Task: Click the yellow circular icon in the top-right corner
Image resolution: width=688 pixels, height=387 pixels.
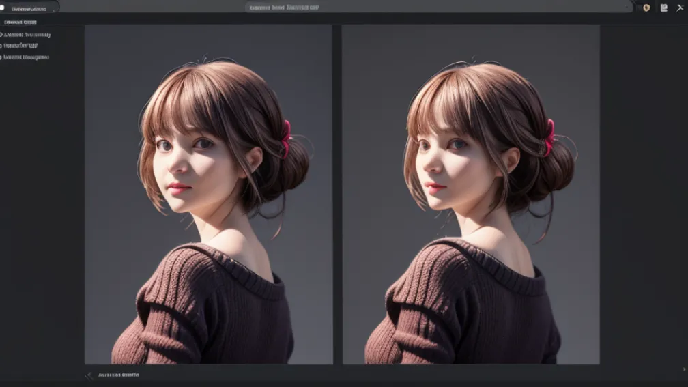Action: (x=646, y=8)
